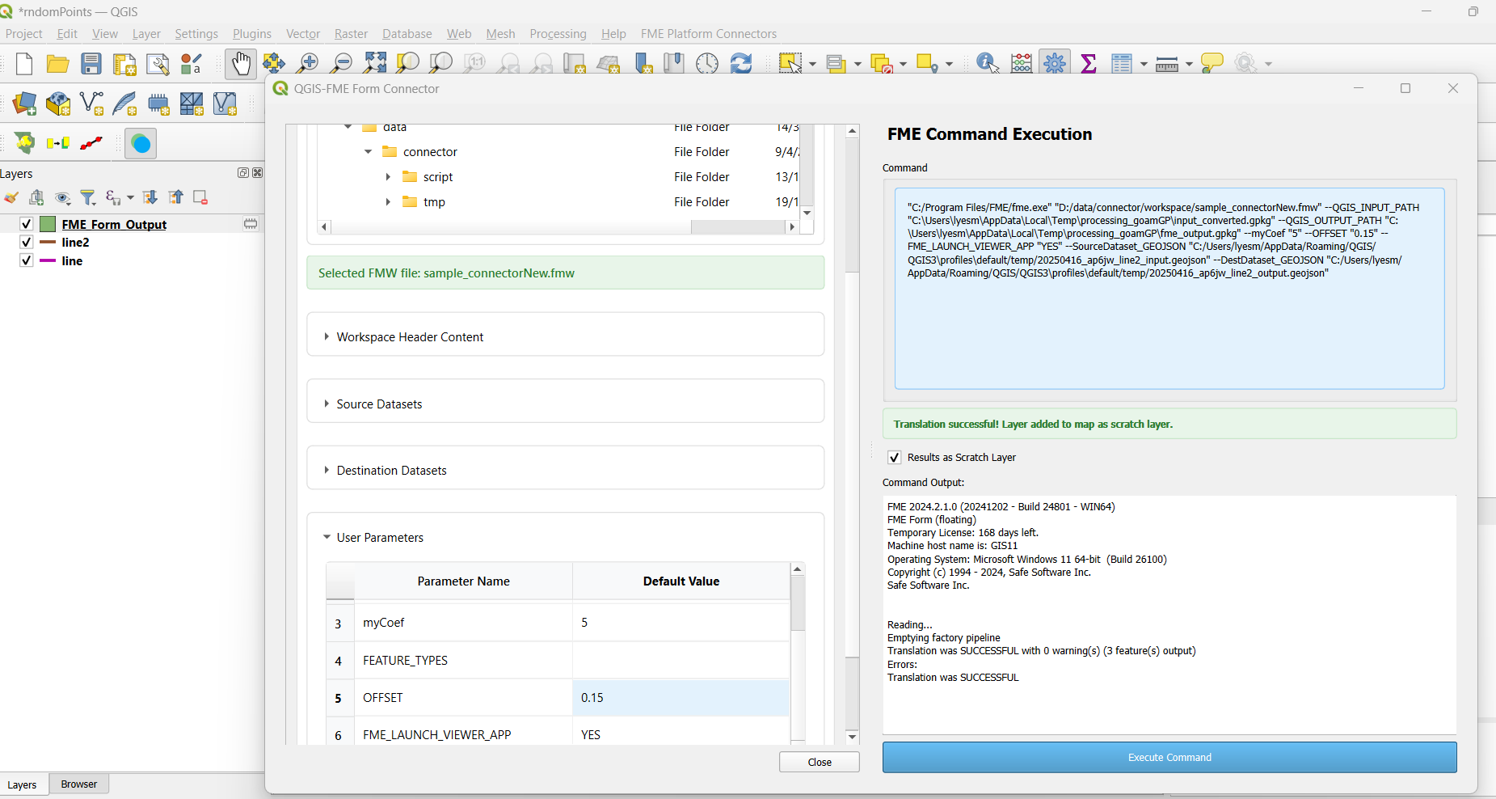Click the Close button in the dialog

(820, 762)
